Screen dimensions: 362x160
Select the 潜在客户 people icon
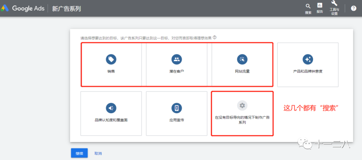click(x=177, y=59)
